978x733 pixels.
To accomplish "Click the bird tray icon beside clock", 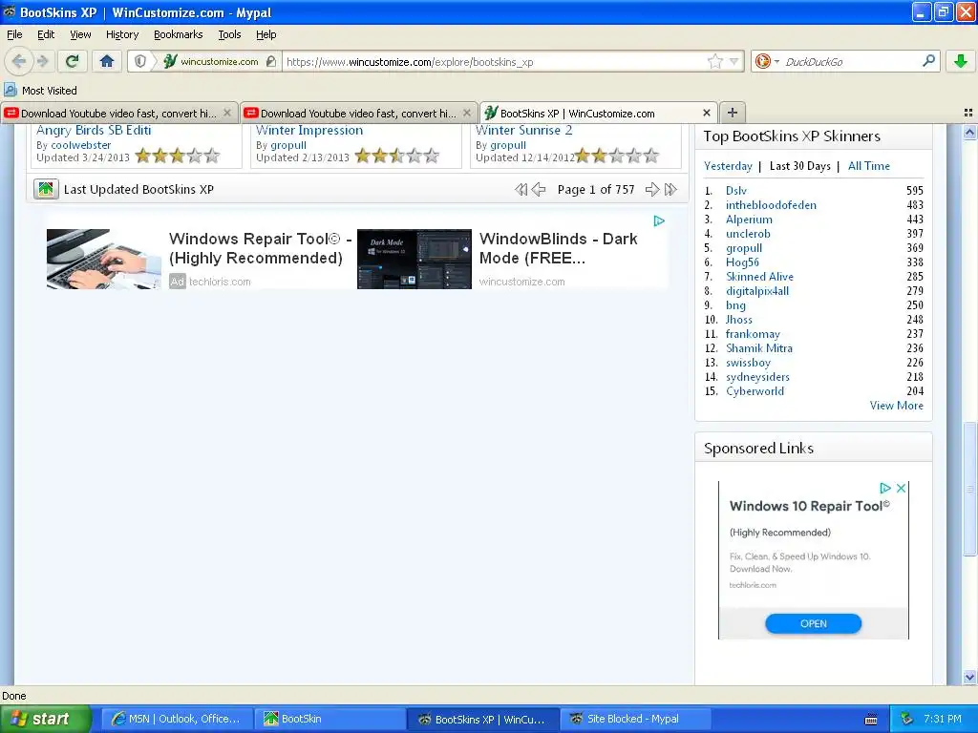I will (x=907, y=719).
